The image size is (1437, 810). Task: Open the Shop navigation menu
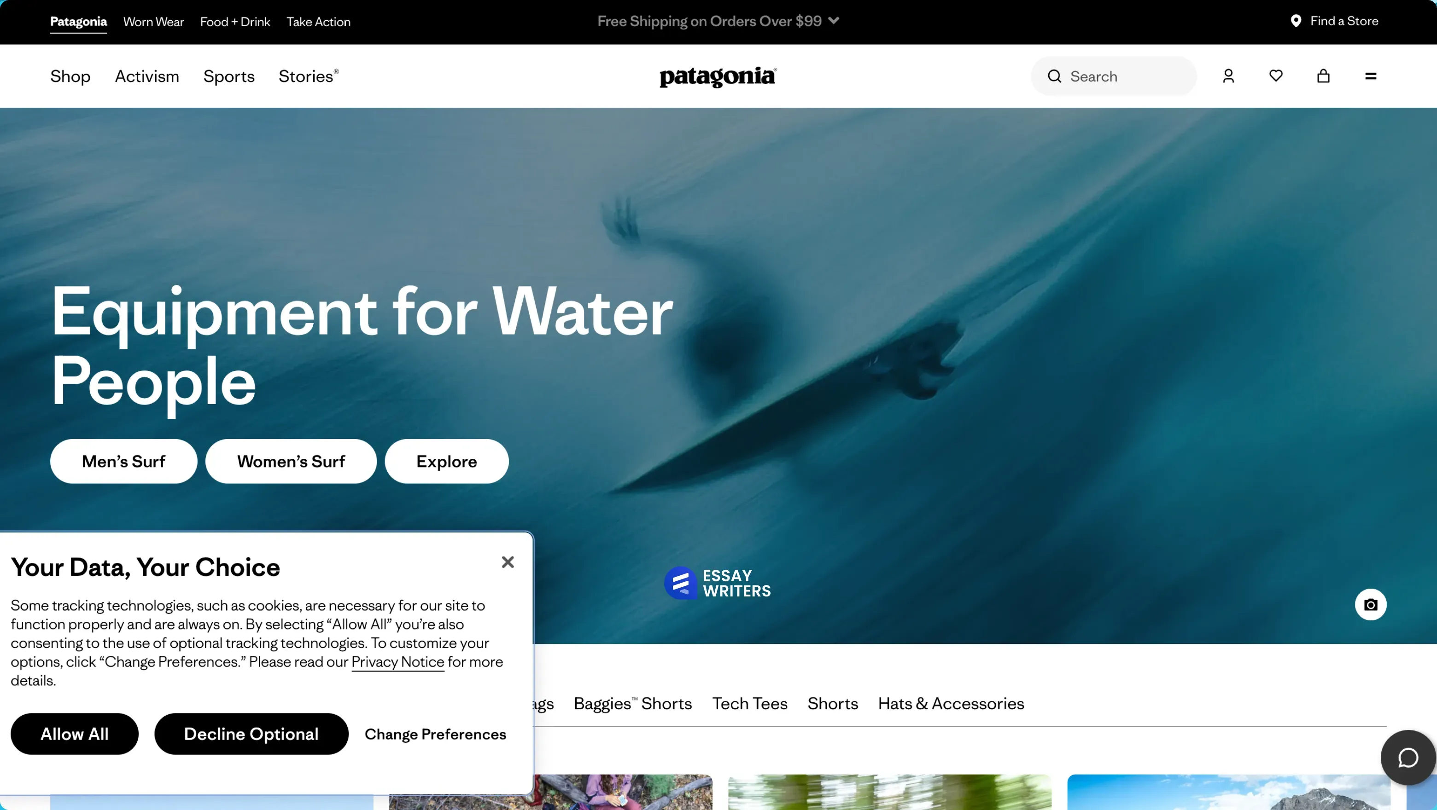70,76
